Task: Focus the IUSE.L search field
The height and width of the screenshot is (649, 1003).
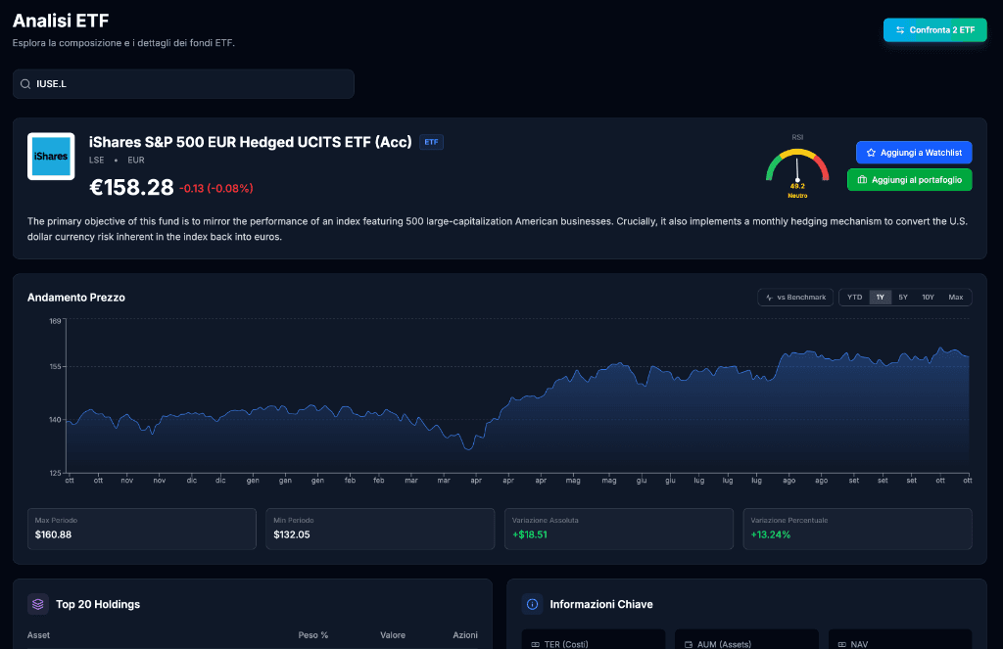Action: (183, 84)
